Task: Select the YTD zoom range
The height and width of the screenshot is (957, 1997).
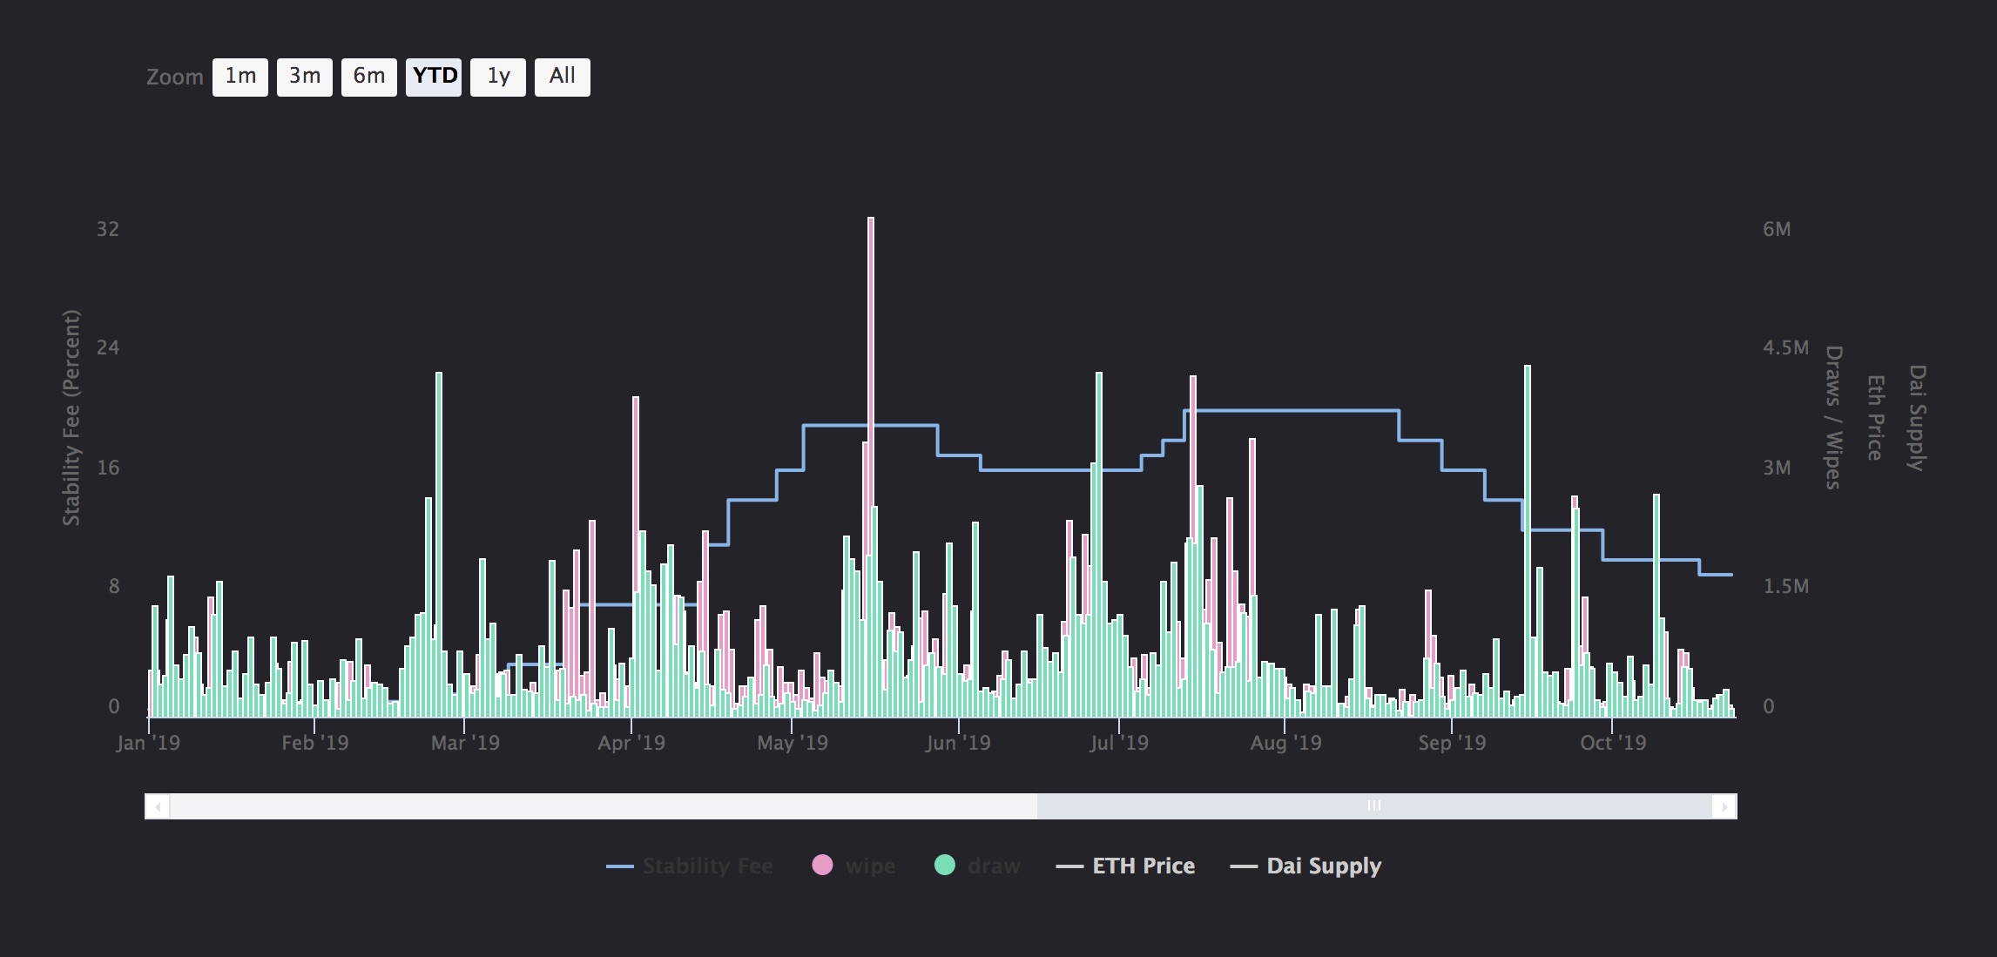Action: point(434,77)
